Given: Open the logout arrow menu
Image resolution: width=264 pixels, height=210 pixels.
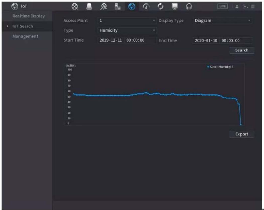Looking at the screenshot, I should tap(245, 7).
